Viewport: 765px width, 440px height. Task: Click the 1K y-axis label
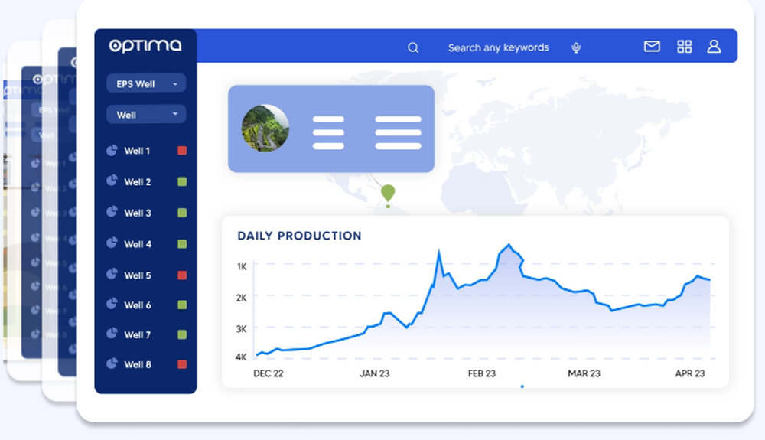click(242, 267)
